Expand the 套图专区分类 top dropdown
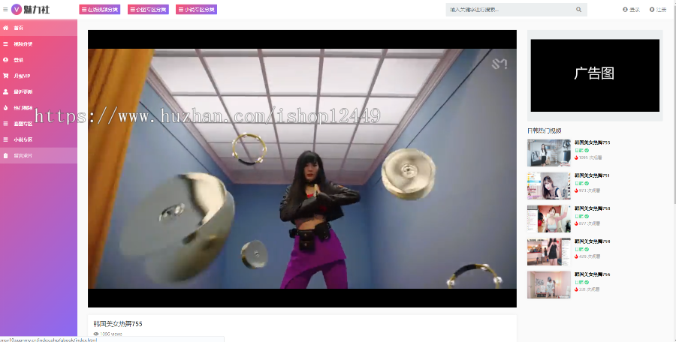Image resolution: width=676 pixels, height=342 pixels. 148,10
